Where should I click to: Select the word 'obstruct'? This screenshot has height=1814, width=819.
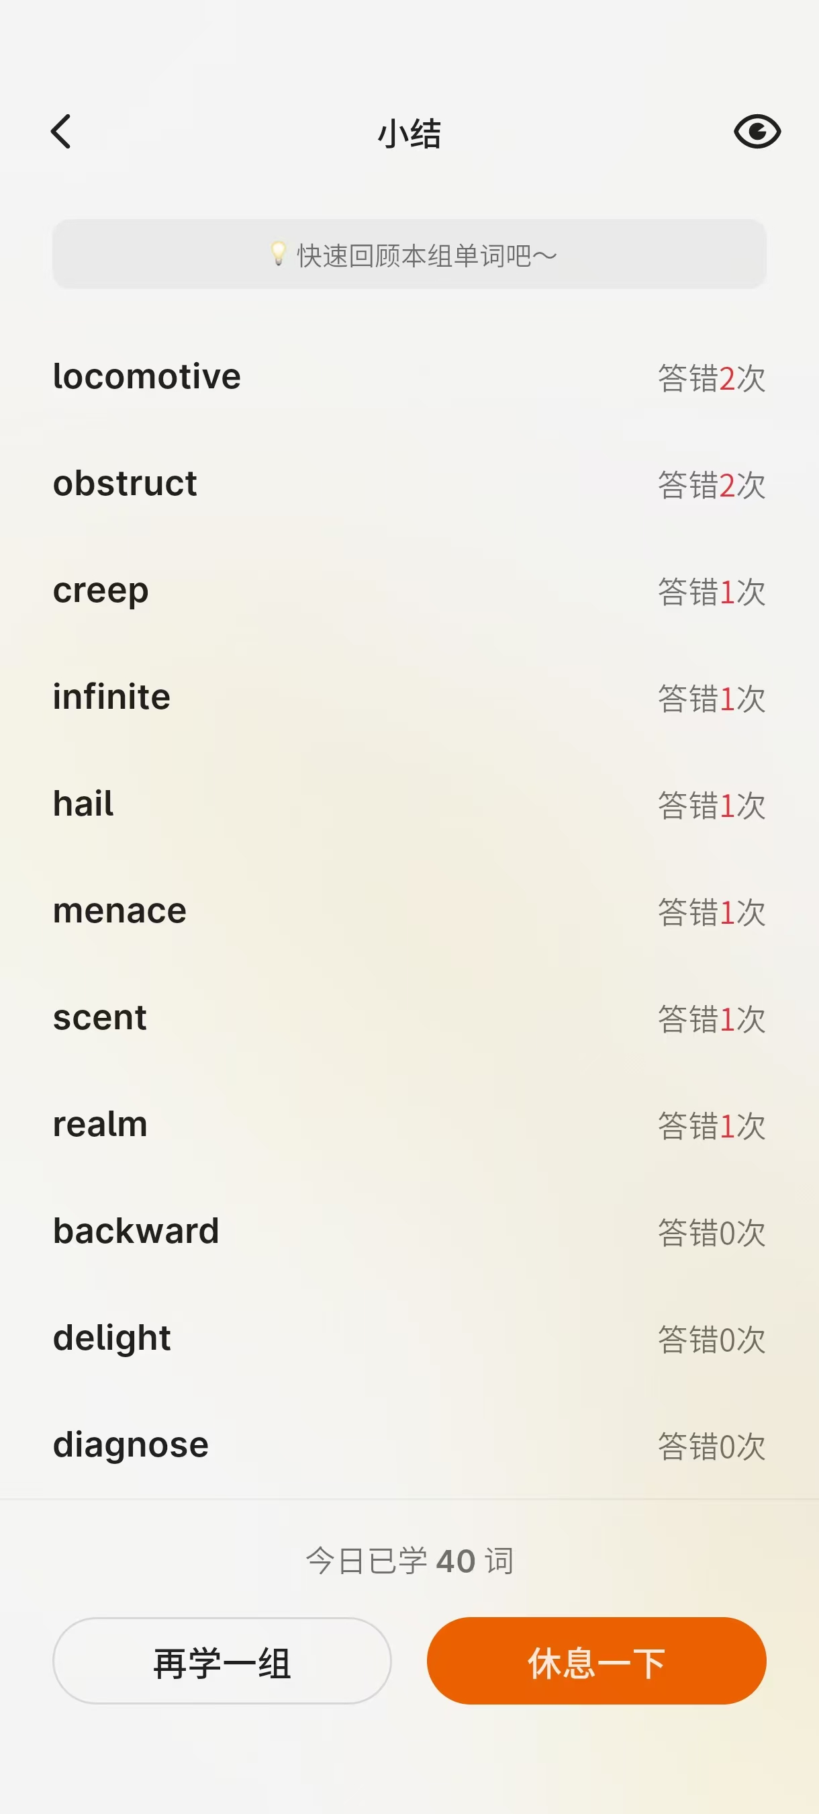[x=126, y=483]
